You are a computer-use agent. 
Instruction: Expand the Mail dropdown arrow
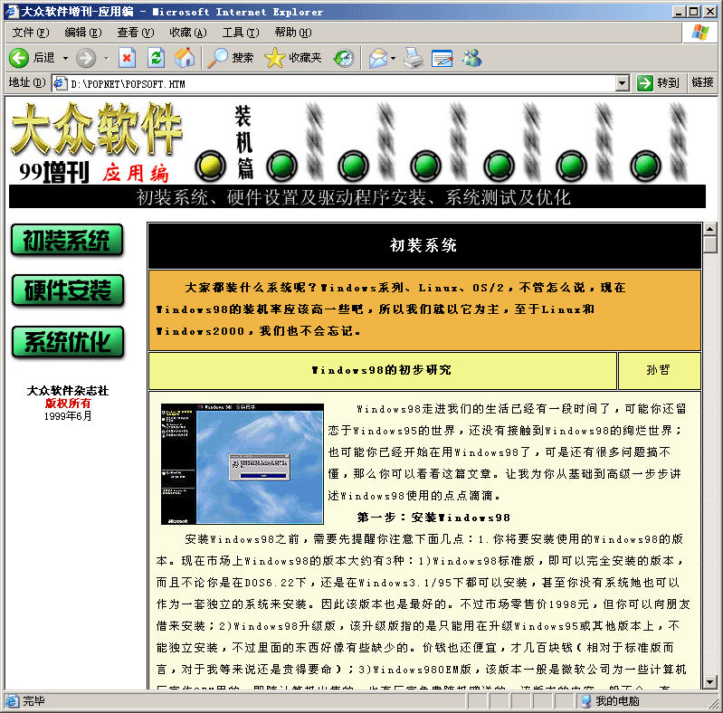pos(393,58)
